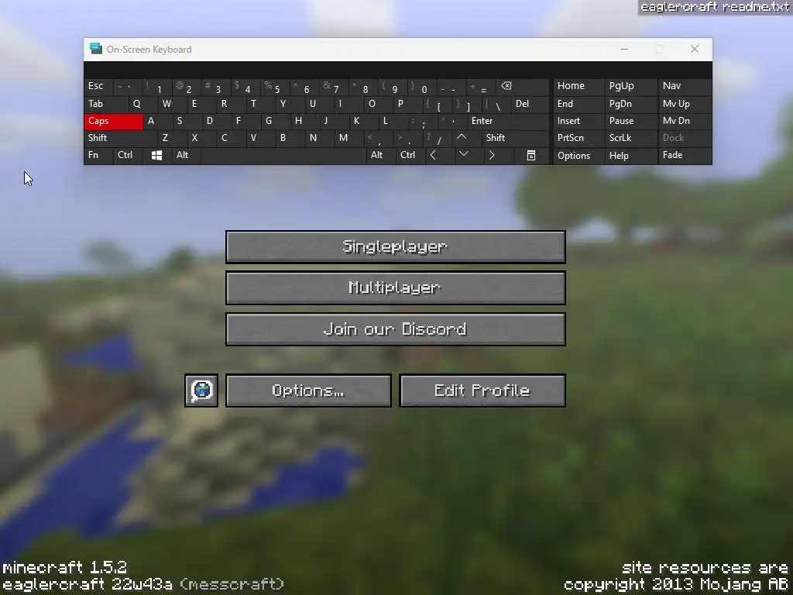Open Singleplayer mode
Image resolution: width=793 pixels, height=595 pixels.
pyautogui.click(x=396, y=247)
